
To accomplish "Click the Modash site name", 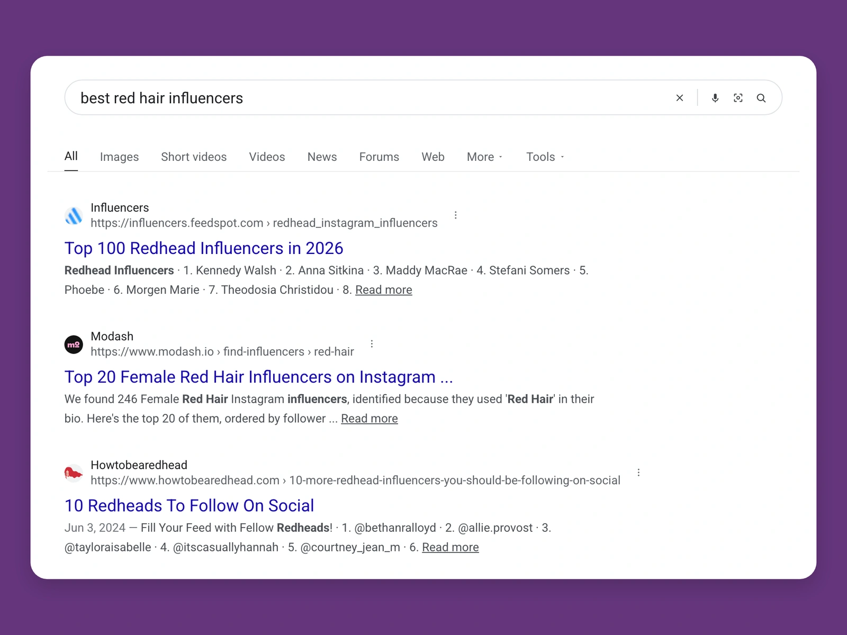I will pos(112,336).
